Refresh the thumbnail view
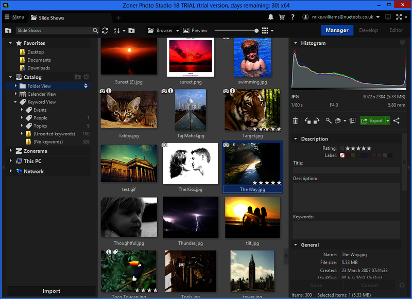This screenshot has width=412, height=299. tap(106, 30)
